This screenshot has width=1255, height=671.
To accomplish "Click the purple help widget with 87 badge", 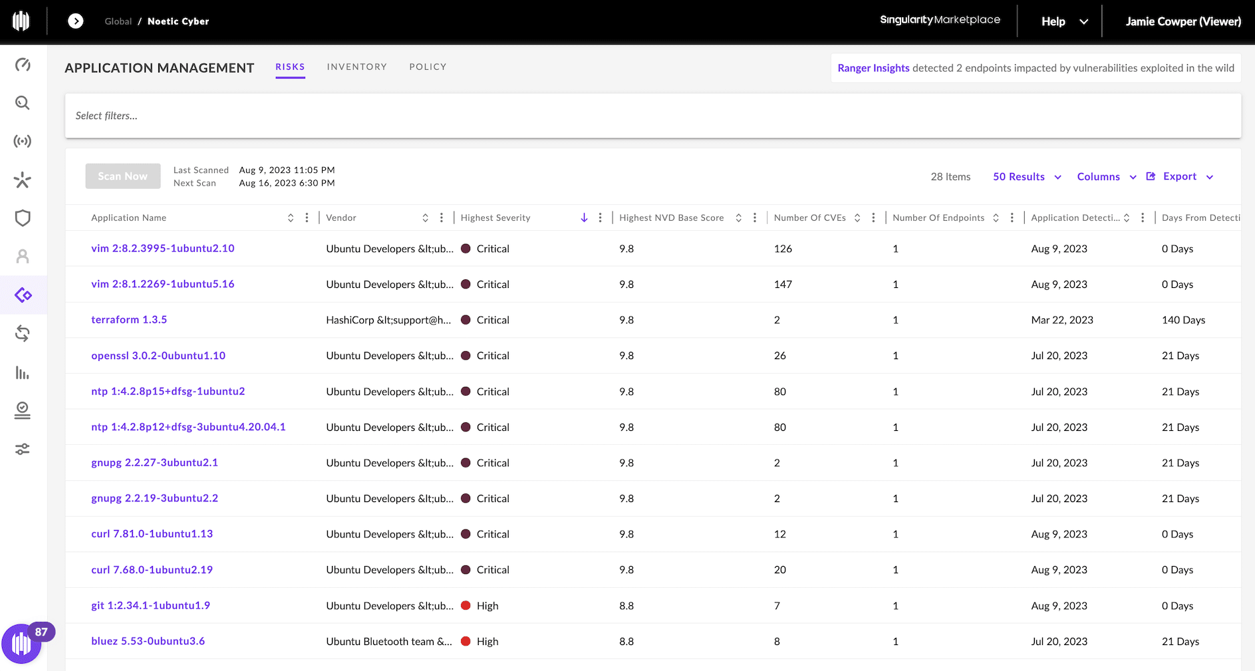I will pos(22,643).
